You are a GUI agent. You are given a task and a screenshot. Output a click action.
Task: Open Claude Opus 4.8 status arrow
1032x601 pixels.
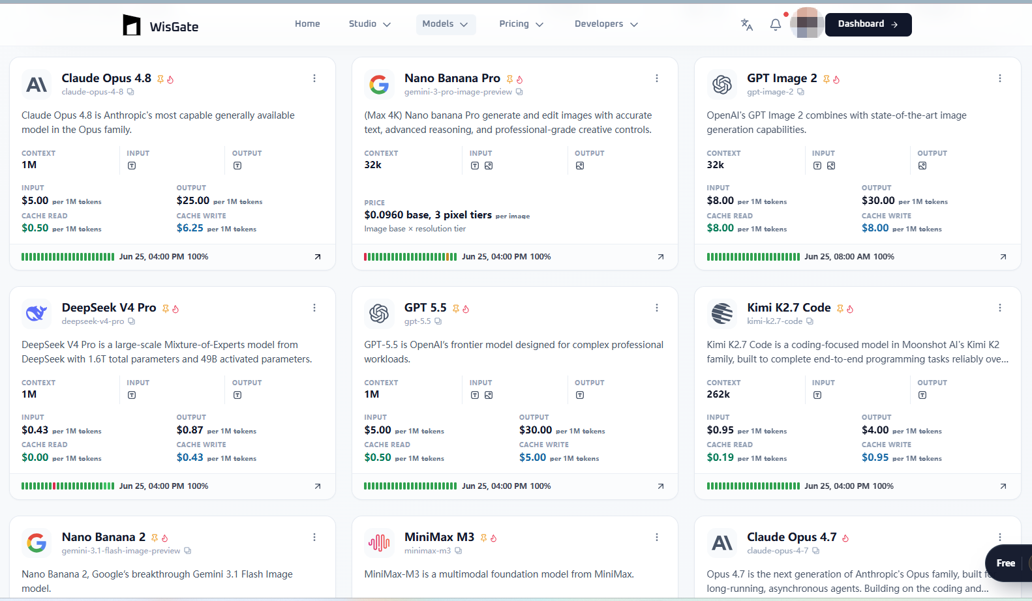pyautogui.click(x=318, y=257)
